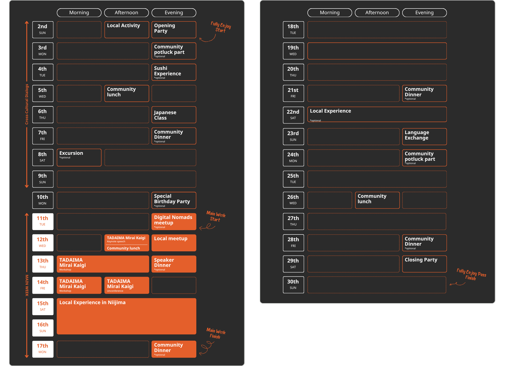
Task: Select the 30th SUN date box
Action: tap(293, 284)
